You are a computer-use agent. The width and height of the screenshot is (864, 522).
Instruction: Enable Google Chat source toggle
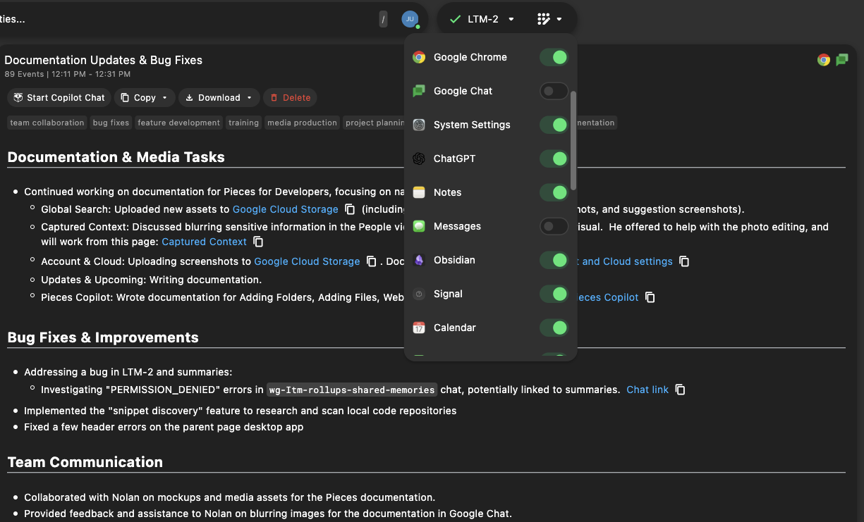[554, 91]
